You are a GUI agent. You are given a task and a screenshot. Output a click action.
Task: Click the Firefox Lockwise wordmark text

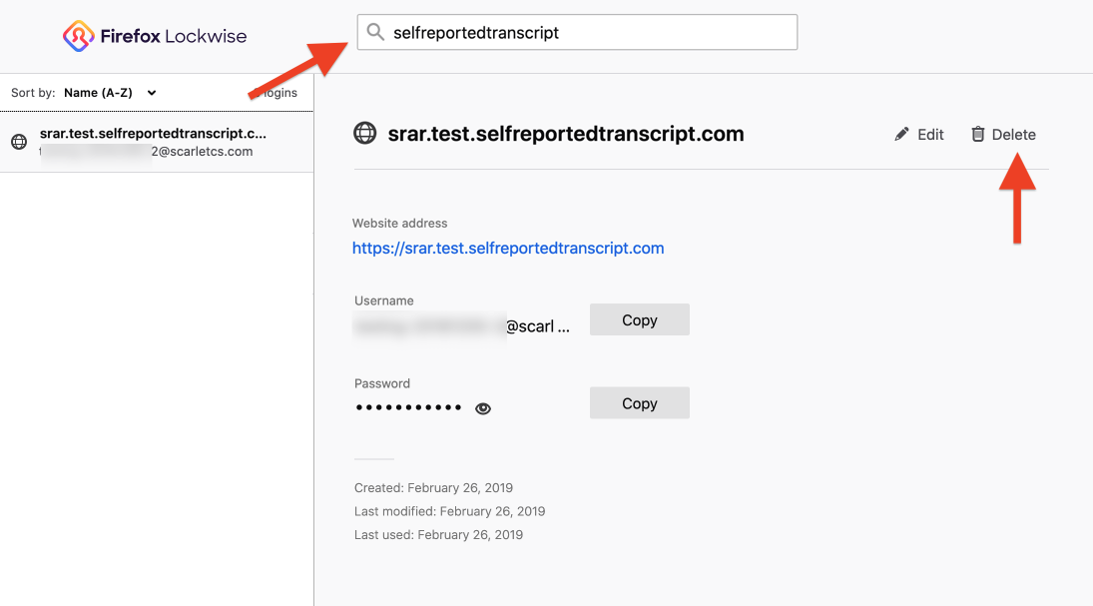(174, 37)
